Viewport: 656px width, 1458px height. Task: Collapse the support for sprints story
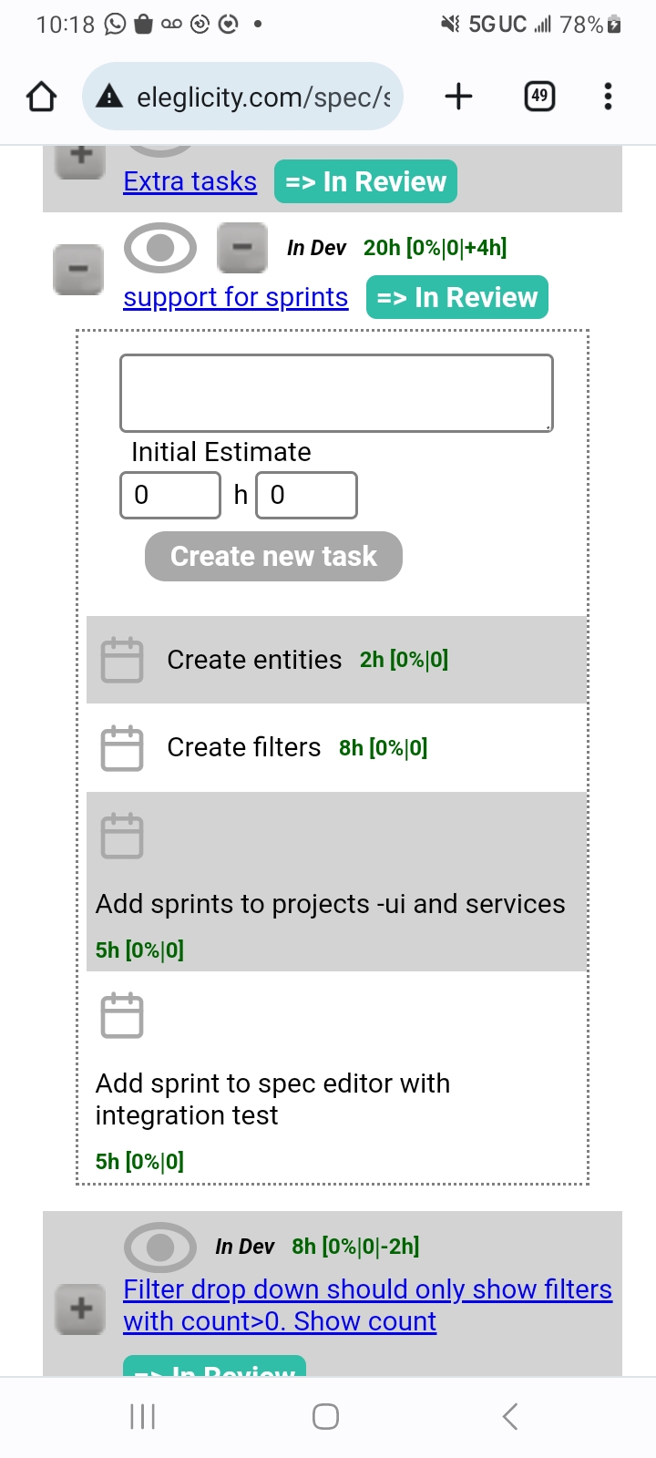click(78, 271)
